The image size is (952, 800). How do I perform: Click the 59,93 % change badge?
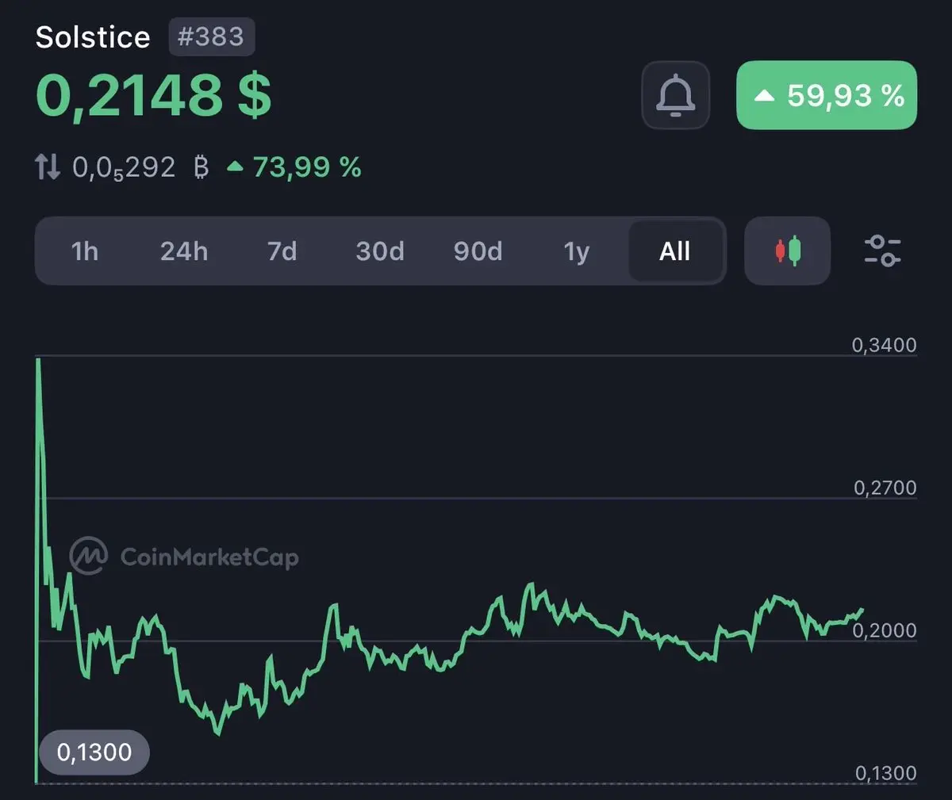(827, 95)
